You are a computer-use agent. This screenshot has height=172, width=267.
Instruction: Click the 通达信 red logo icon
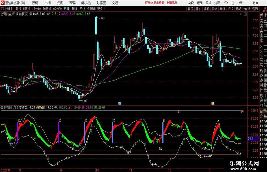(2, 3)
